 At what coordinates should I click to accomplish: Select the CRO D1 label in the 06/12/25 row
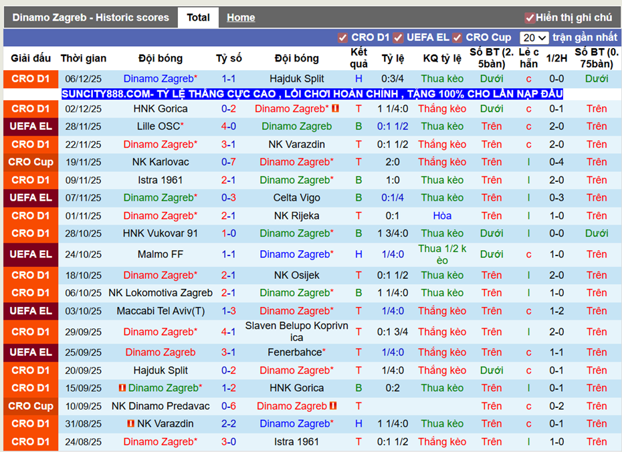tap(31, 79)
